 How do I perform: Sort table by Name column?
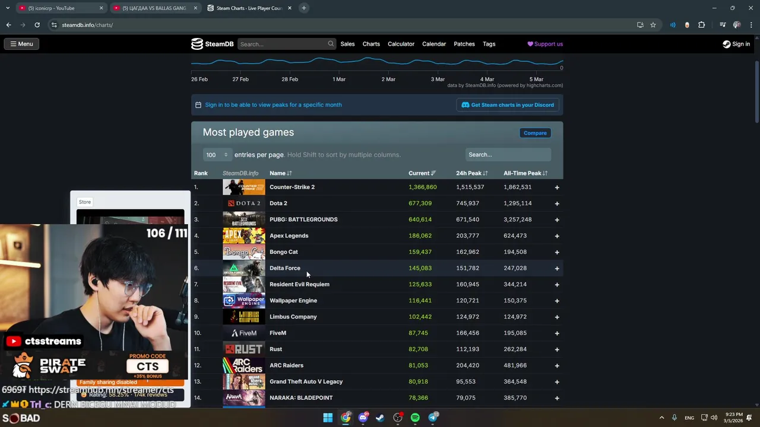point(280,173)
